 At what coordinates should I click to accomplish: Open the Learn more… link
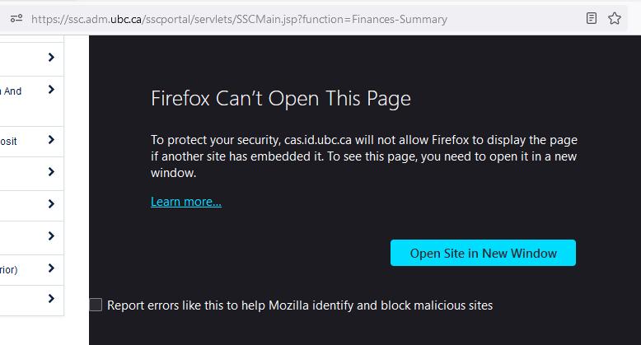tap(186, 202)
